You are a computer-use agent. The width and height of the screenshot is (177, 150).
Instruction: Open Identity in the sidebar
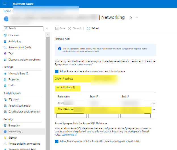click(x=12, y=138)
